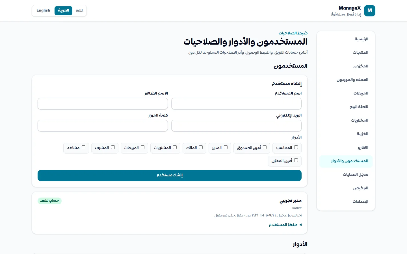This screenshot has width=407, height=254.
Task: Select المستخدمون والأدوار in the sidebar
Action: [346, 161]
